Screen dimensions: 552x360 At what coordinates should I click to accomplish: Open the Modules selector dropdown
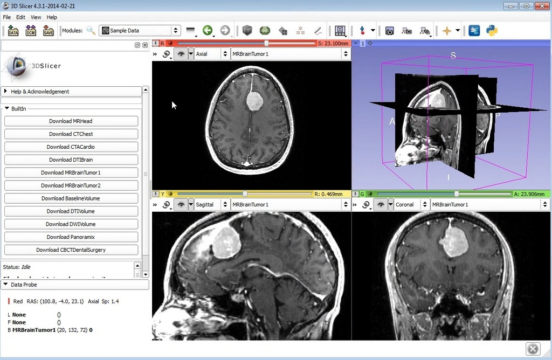coord(140,31)
